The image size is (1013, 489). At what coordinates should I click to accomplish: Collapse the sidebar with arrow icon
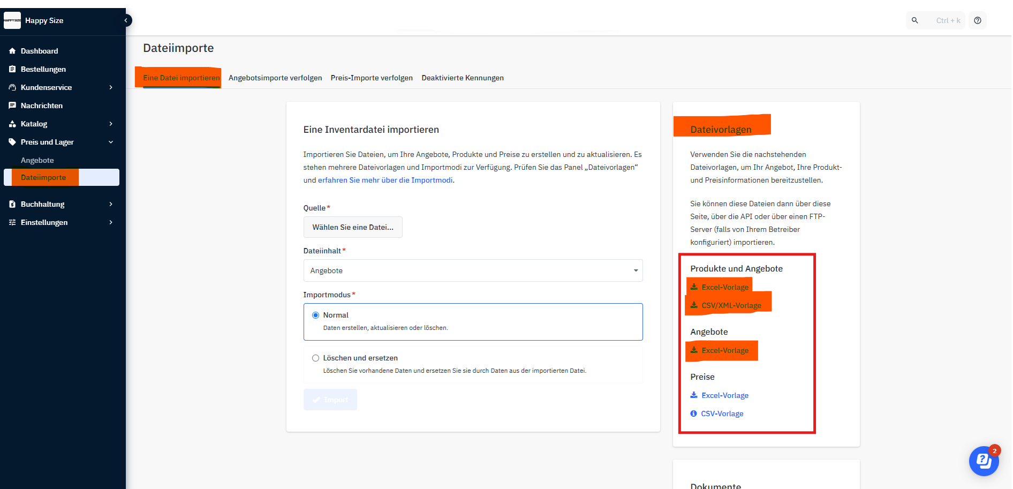click(x=126, y=20)
